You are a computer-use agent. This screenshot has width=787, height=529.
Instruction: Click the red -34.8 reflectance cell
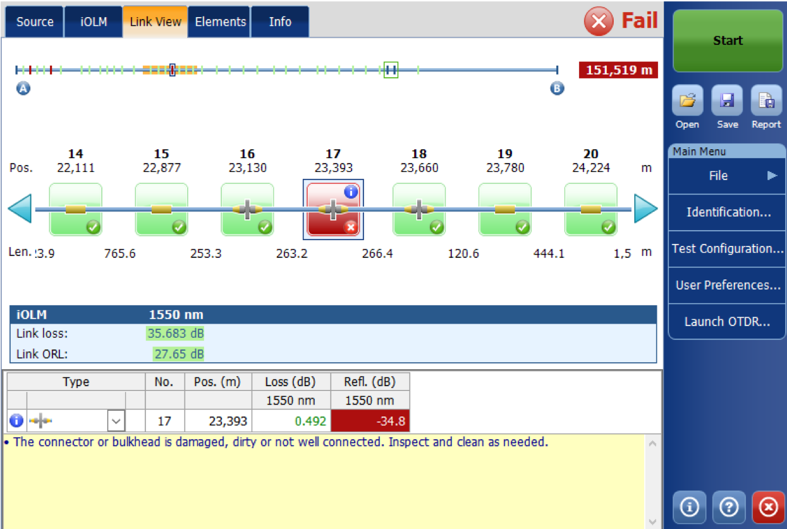(x=370, y=420)
